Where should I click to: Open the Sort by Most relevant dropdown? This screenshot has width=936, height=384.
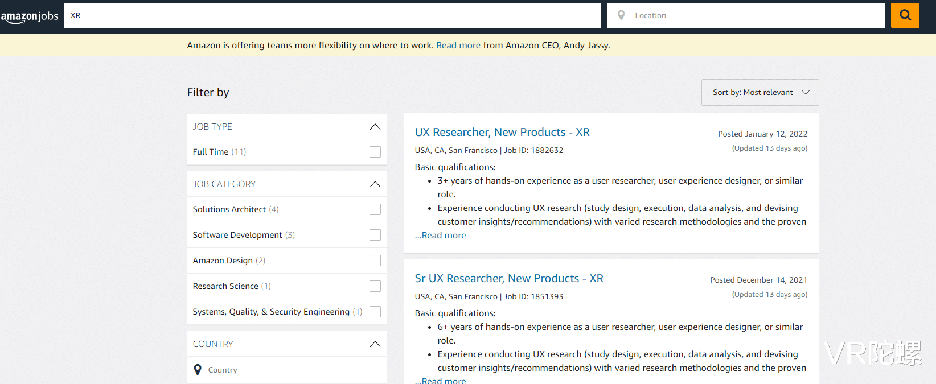760,92
